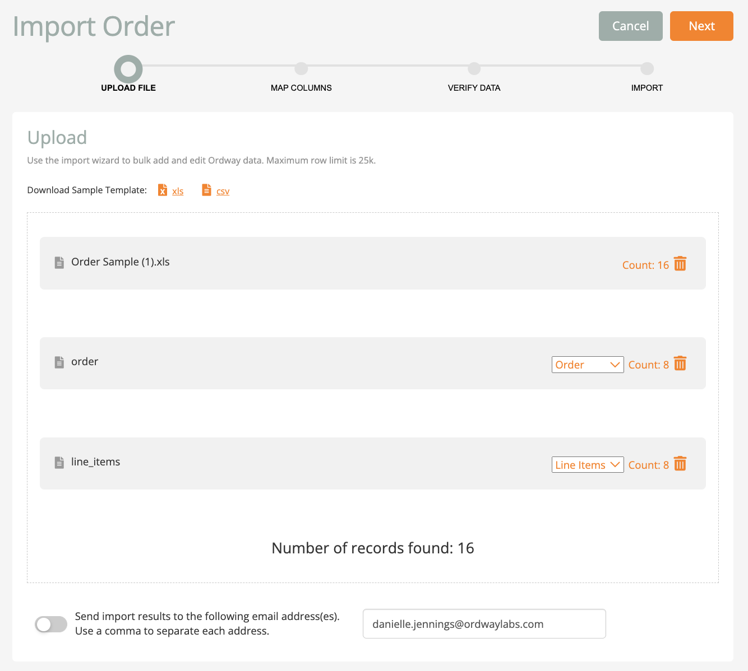The image size is (748, 671).
Task: Click the Import Order page title
Action: pos(94,26)
